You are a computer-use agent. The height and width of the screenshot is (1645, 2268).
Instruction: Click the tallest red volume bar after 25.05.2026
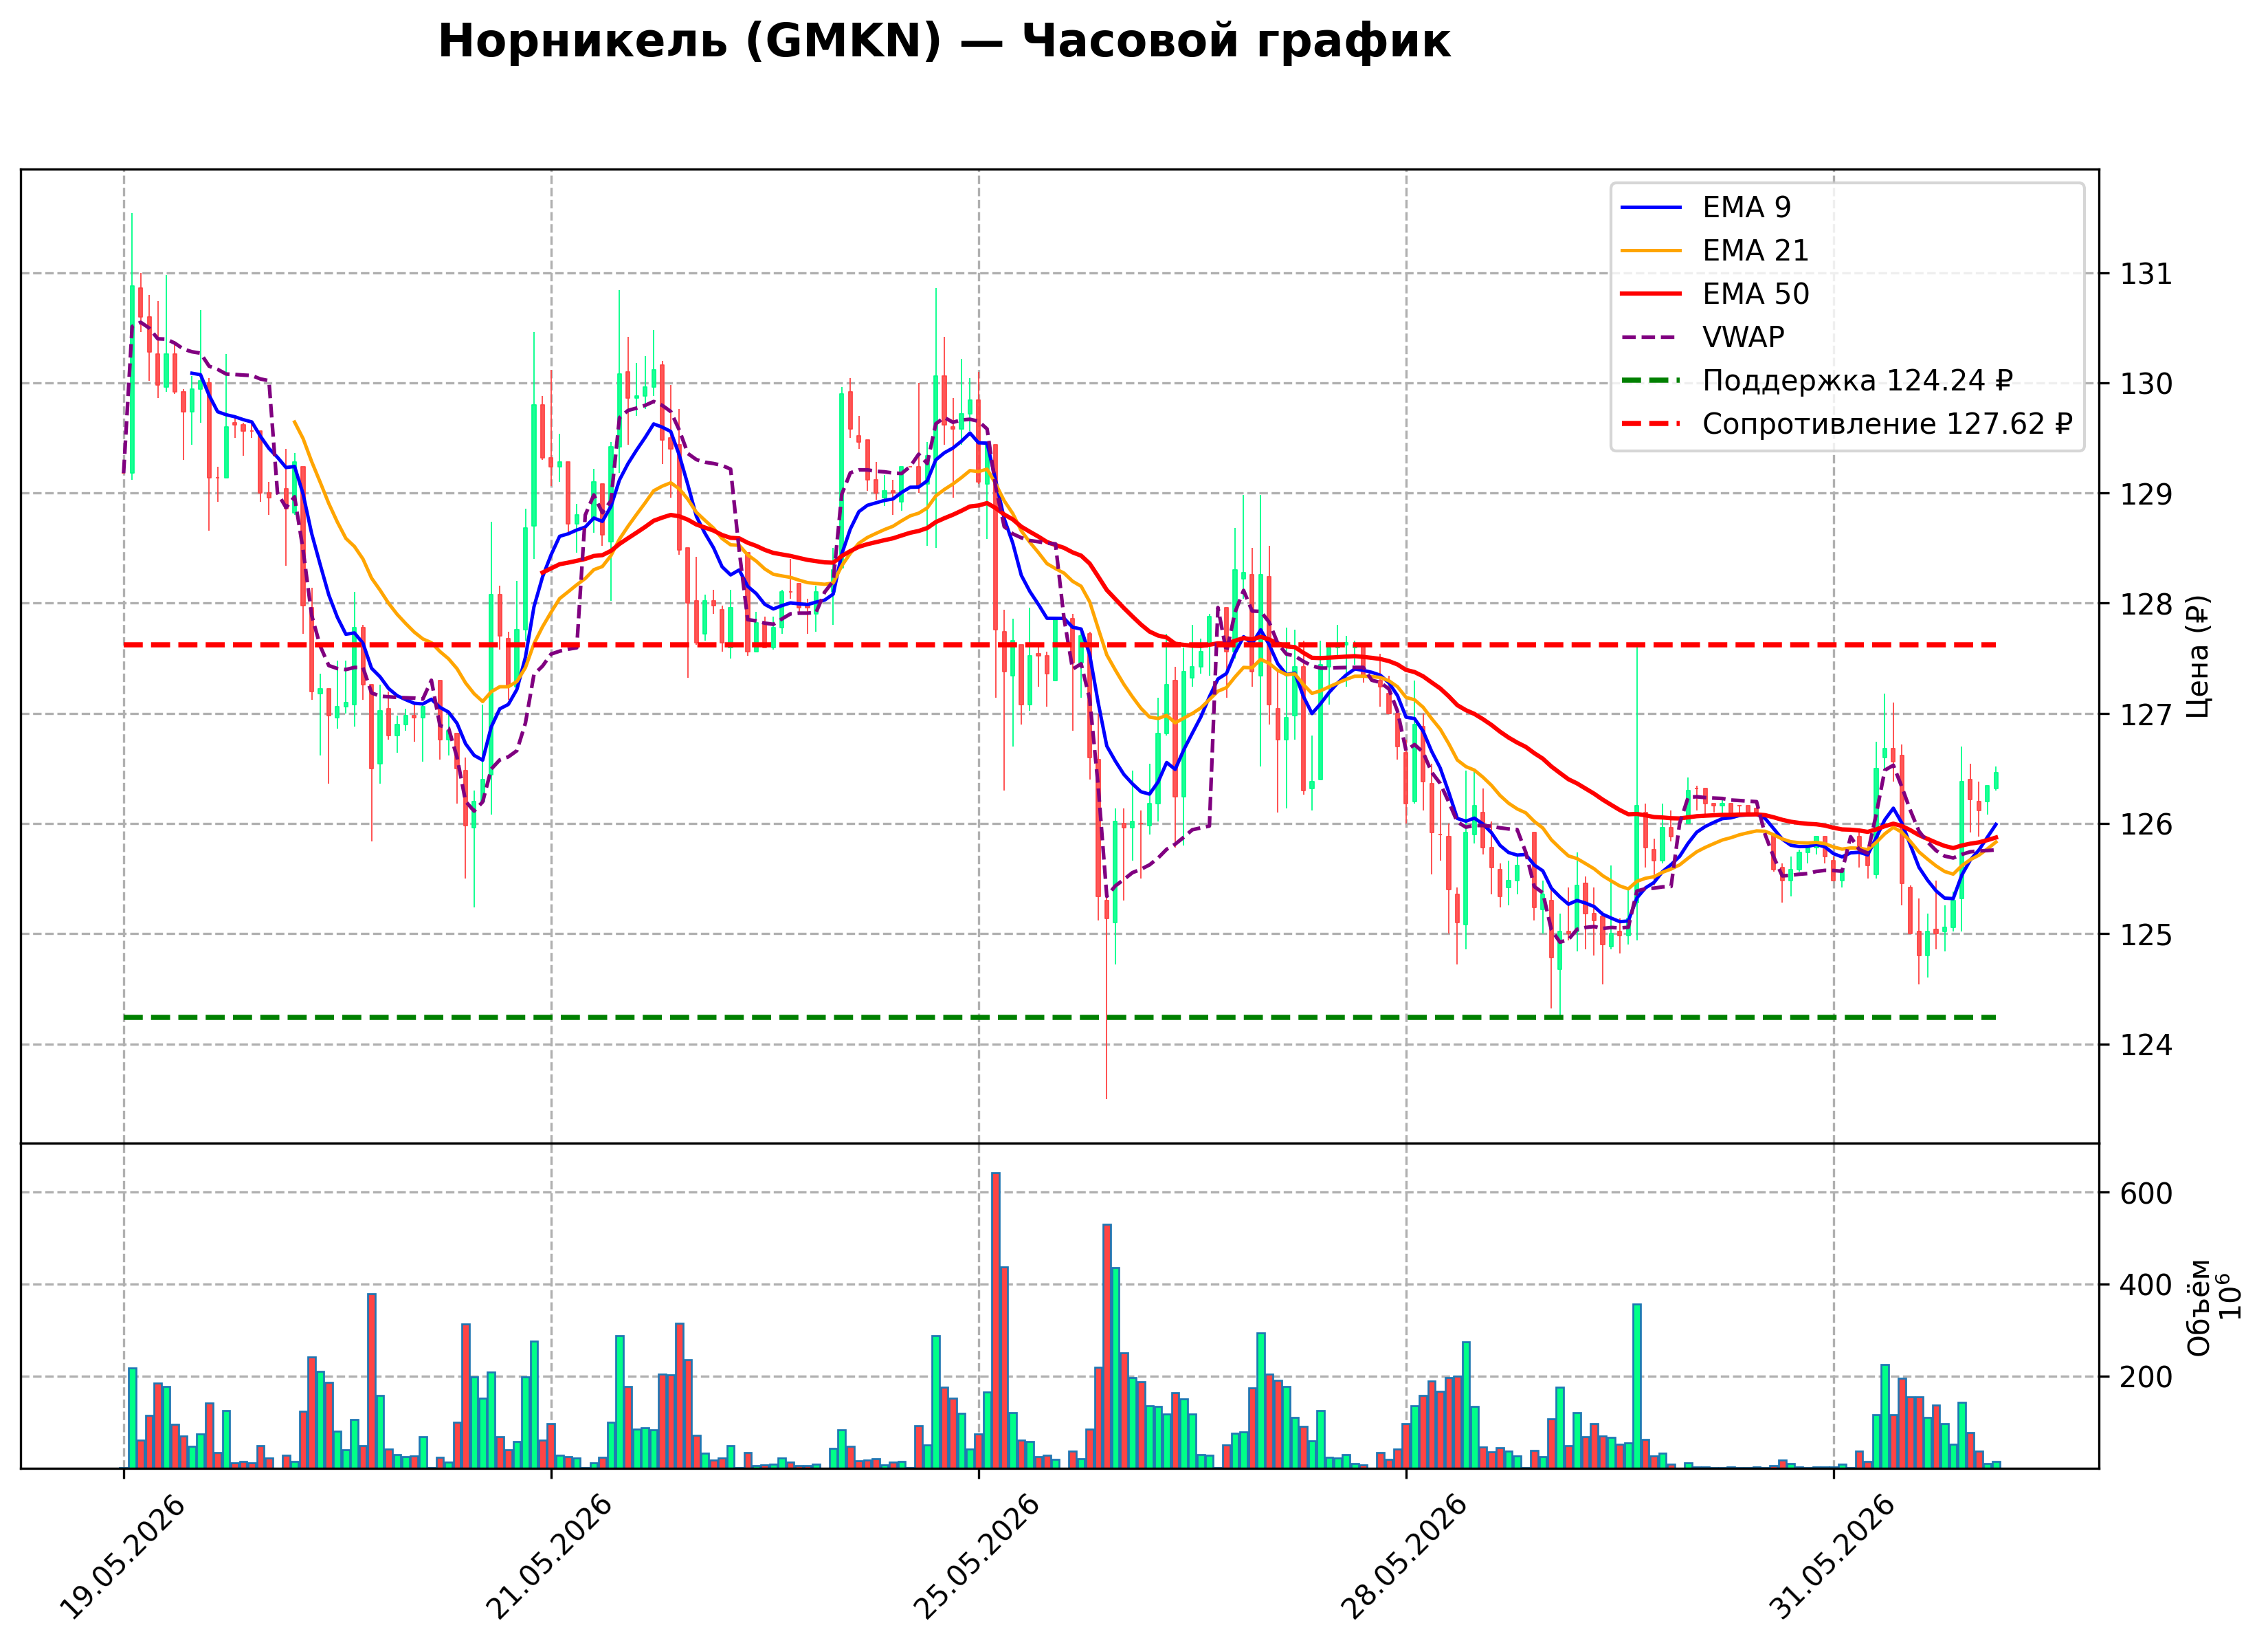pos(995,1320)
